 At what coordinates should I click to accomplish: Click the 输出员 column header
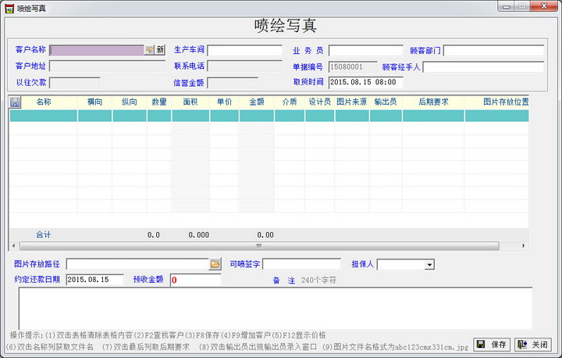tap(386, 102)
